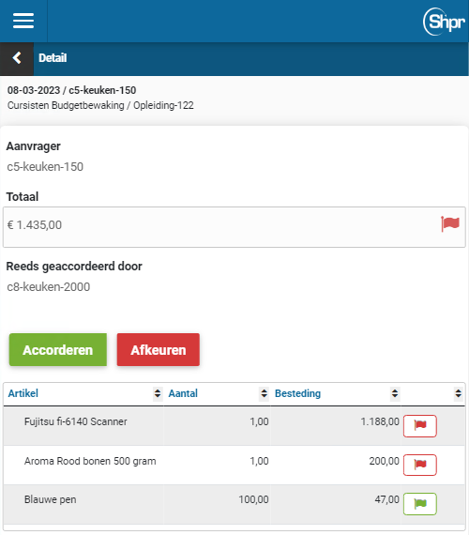Sort by the flag column arrows
This screenshot has height=535, width=469.
[x=458, y=393]
